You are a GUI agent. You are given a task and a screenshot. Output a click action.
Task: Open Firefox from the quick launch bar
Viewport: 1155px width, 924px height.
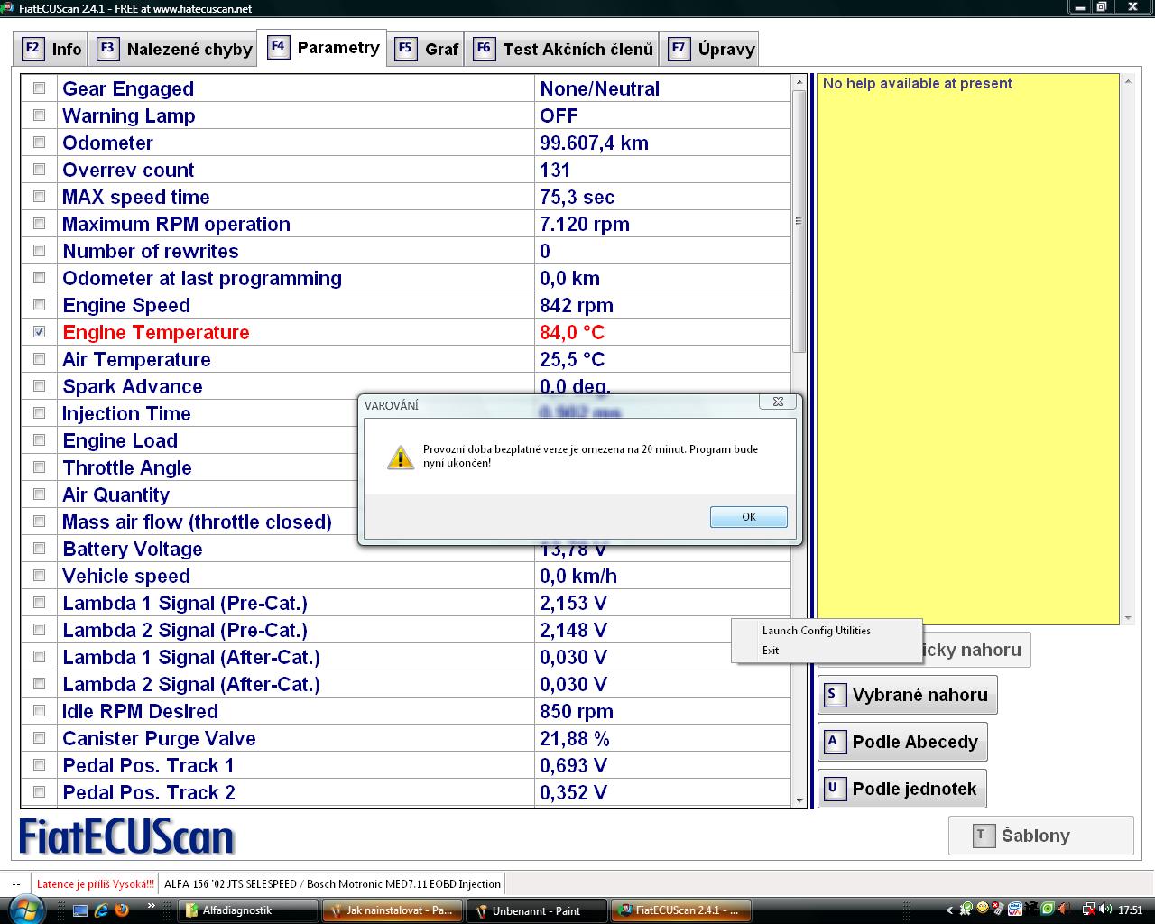123,910
